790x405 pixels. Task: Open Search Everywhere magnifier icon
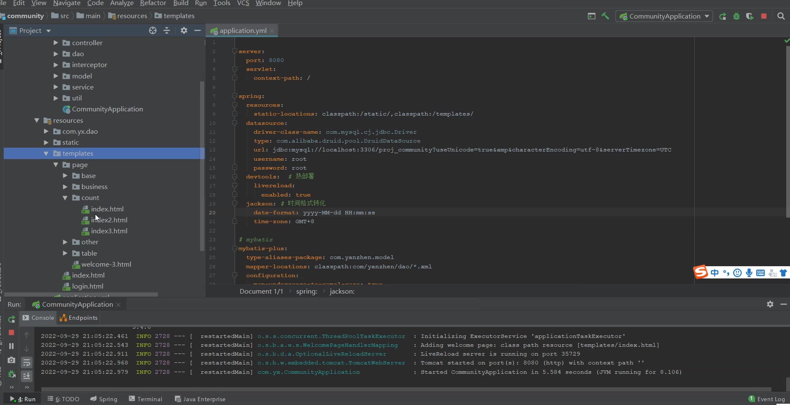(781, 16)
